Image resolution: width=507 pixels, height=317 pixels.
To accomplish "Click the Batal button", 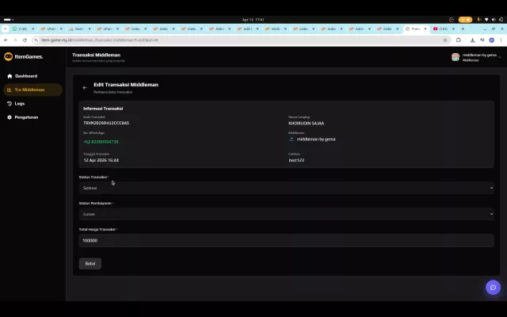I will (90, 263).
